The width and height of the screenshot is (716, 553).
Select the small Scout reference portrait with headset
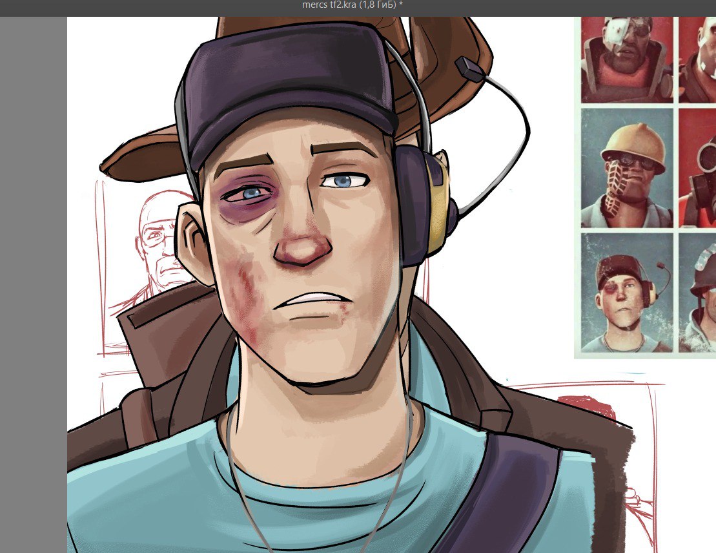[x=627, y=293]
